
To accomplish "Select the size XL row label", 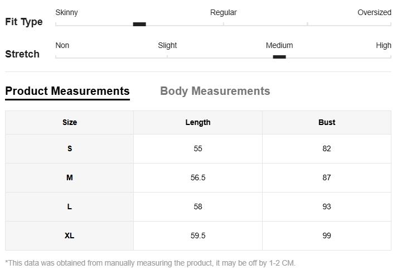I will tap(70, 235).
